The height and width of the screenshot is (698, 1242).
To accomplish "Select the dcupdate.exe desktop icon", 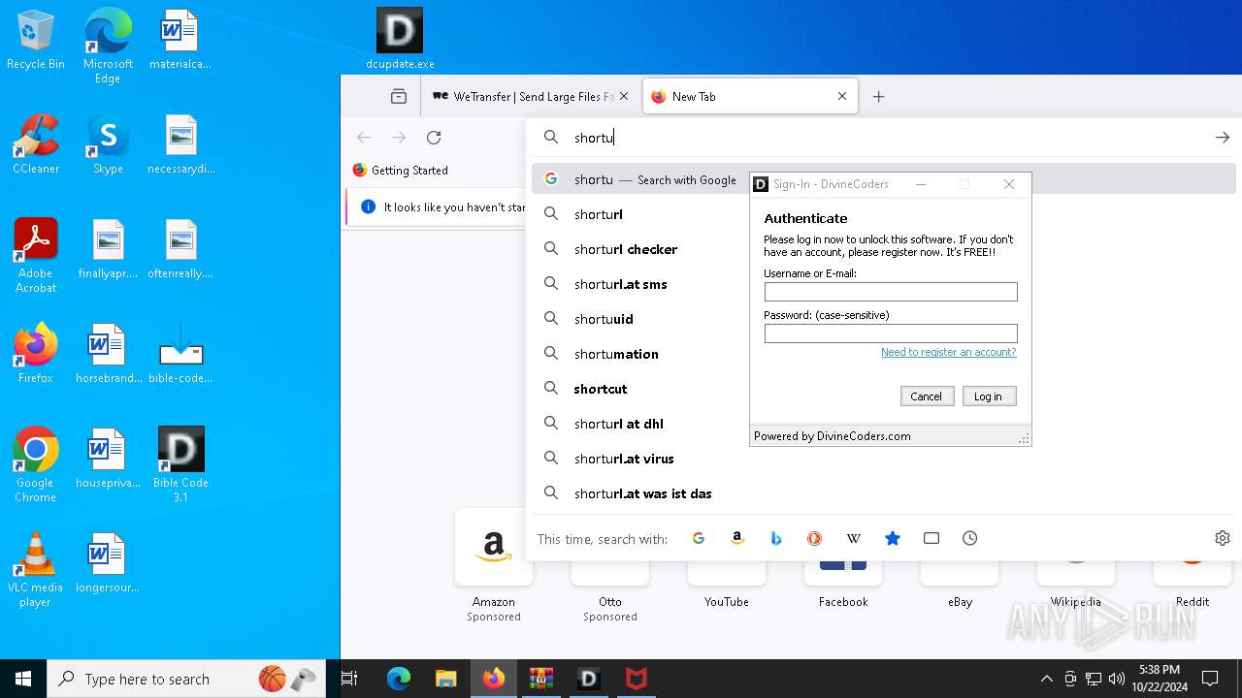I will 400,40.
